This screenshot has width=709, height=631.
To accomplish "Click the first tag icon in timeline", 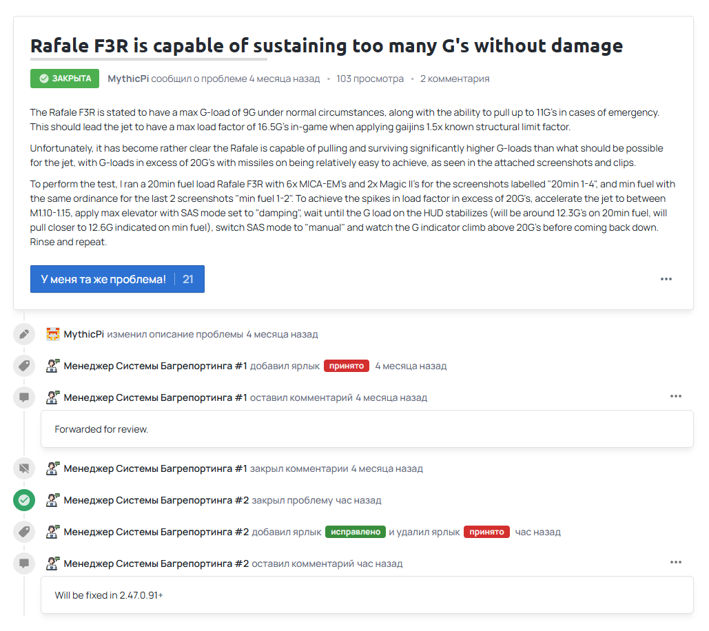I will 24,366.
